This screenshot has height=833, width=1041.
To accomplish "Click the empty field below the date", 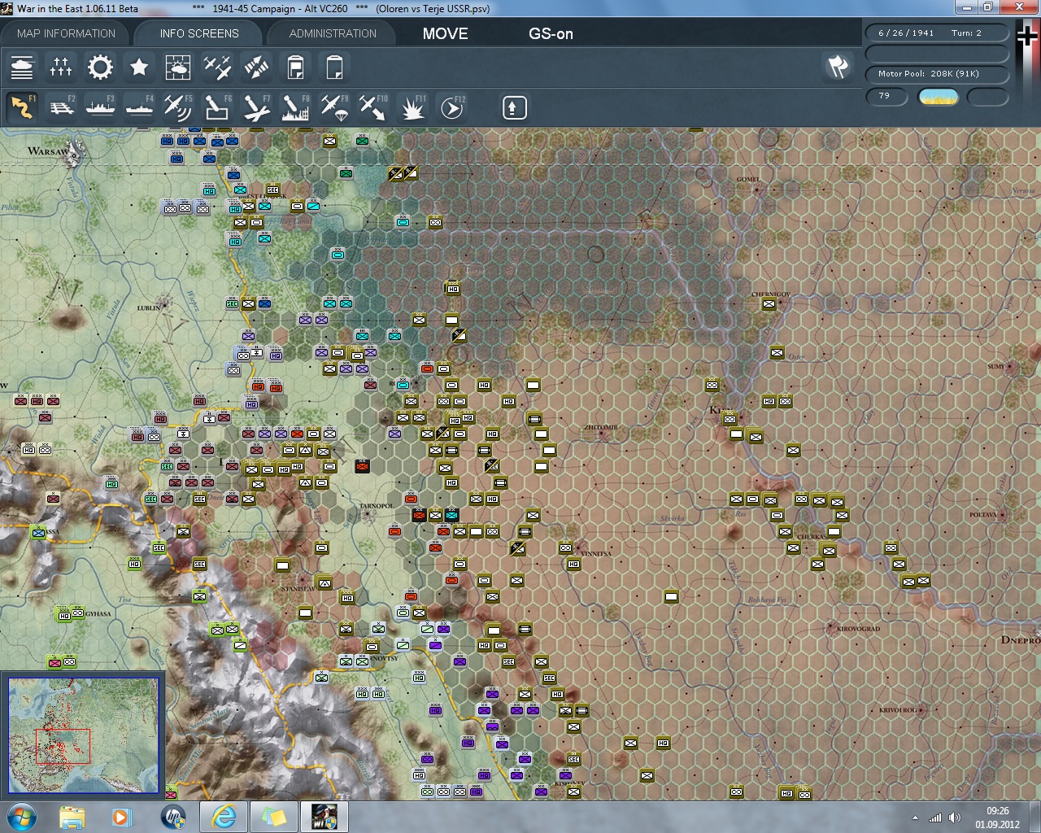I will (x=937, y=54).
